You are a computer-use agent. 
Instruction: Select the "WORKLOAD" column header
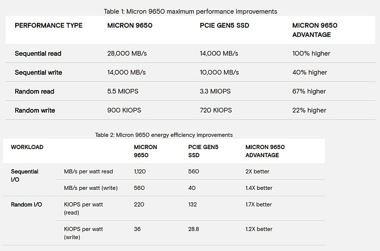(27, 147)
